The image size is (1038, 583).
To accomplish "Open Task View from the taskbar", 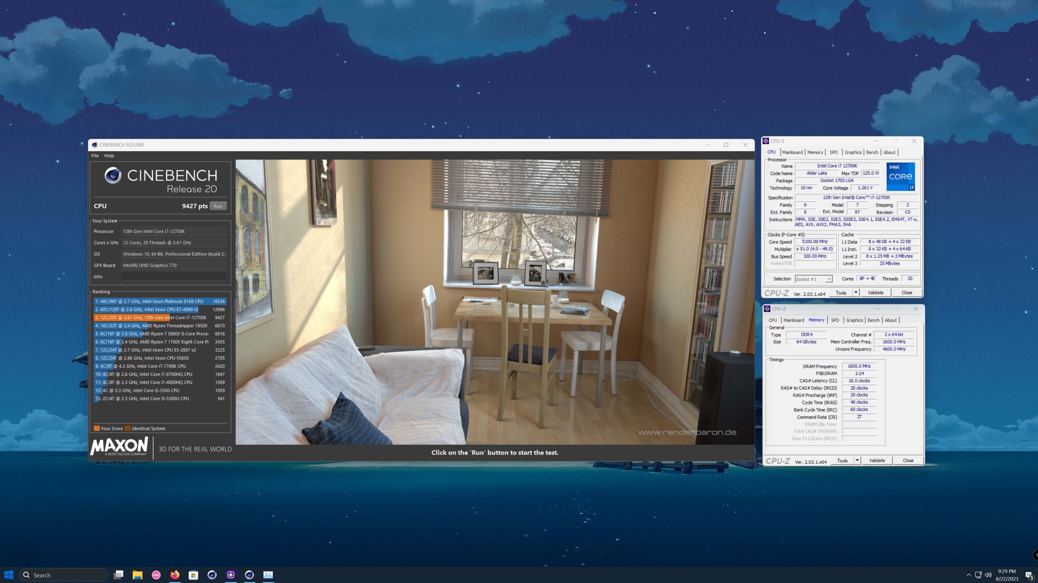I will 118,575.
